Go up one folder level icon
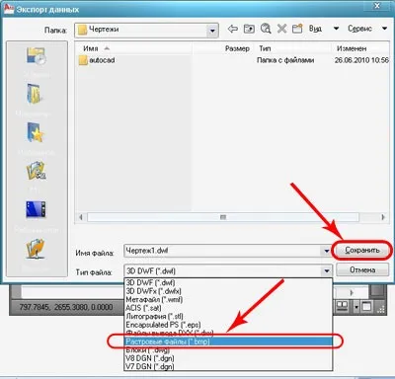Image resolution: width=395 pixels, height=379 pixels. click(249, 29)
